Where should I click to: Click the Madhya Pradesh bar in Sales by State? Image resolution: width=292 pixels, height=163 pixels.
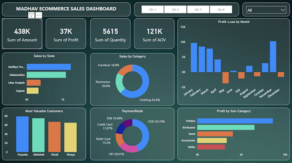[49, 67]
